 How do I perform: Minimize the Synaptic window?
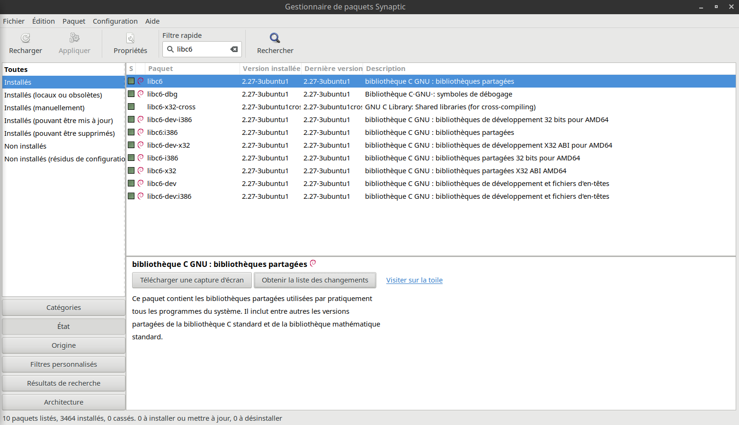point(701,7)
